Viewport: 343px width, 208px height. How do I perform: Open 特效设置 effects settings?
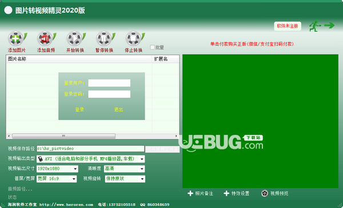point(237,193)
